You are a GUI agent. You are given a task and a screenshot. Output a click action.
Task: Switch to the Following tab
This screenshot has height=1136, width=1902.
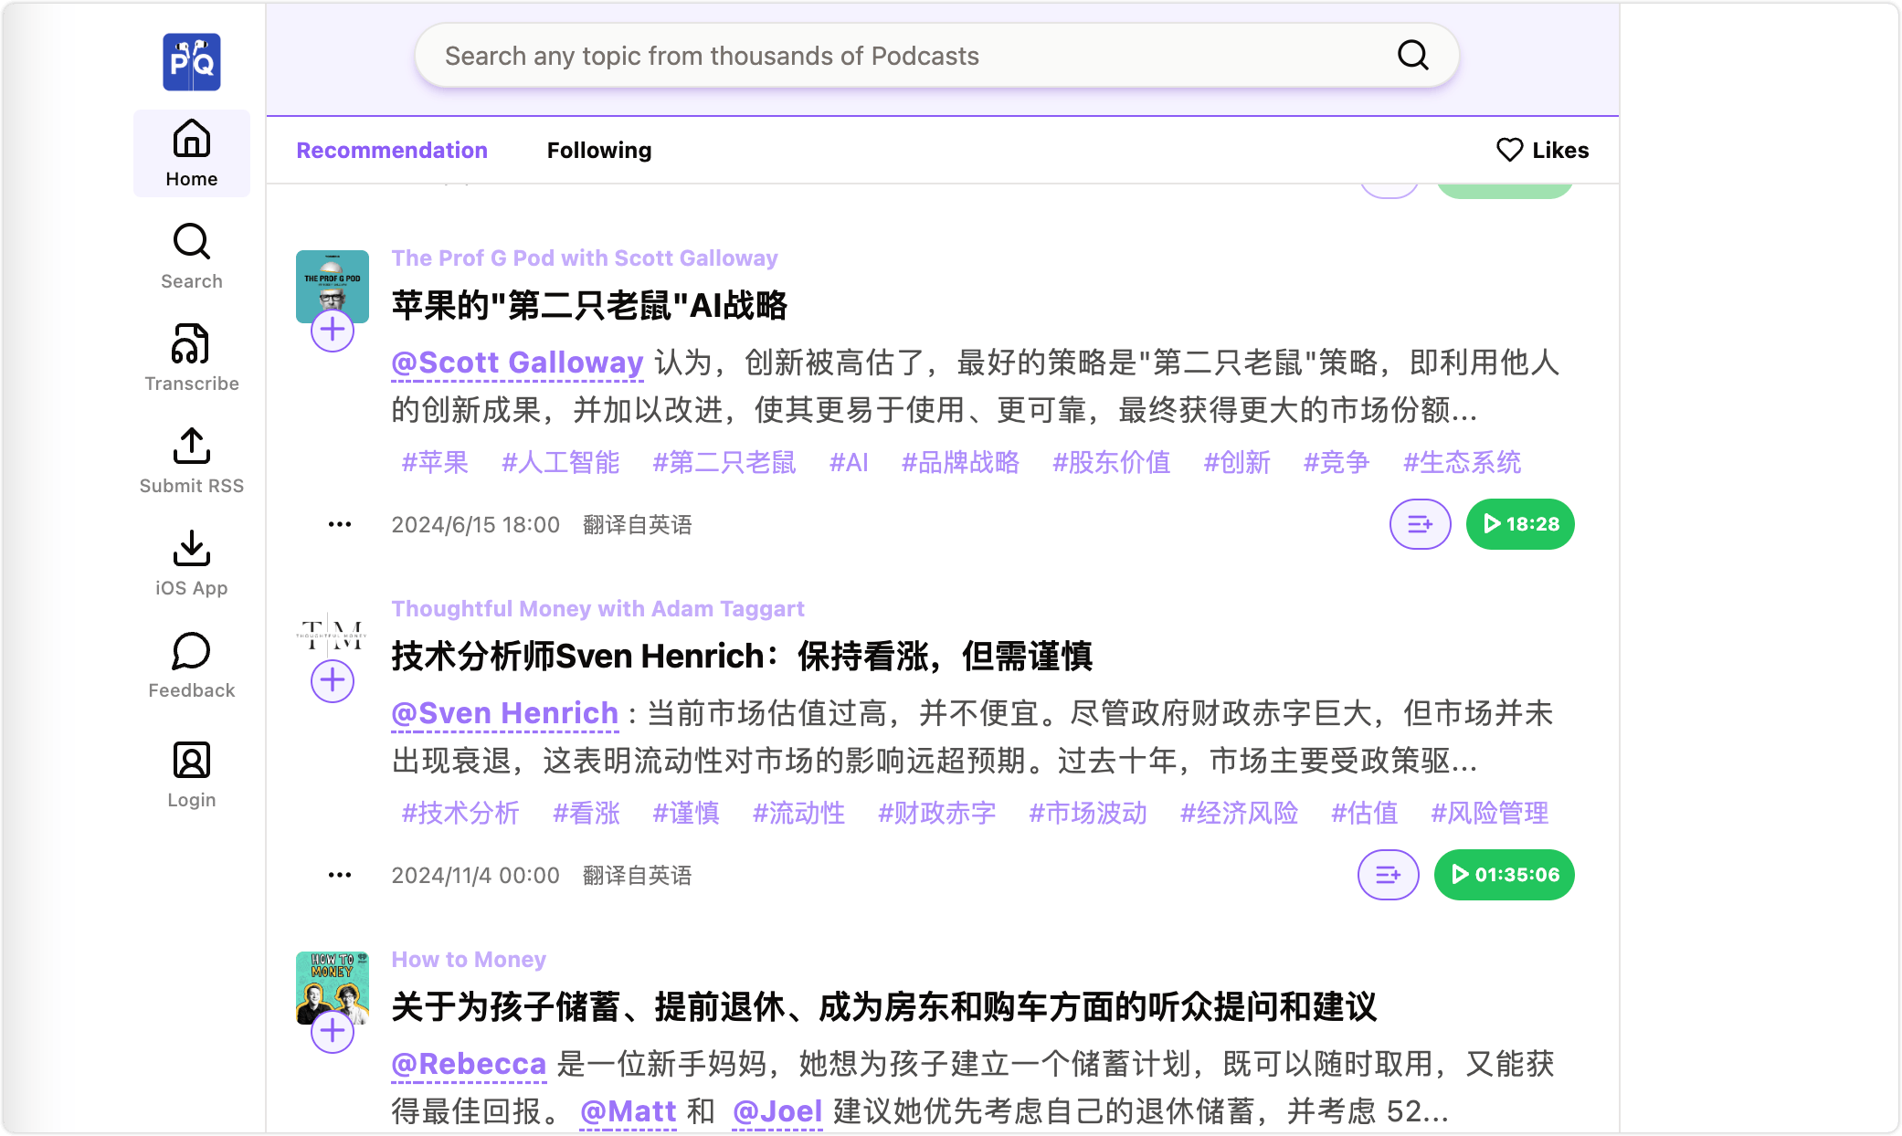(599, 150)
